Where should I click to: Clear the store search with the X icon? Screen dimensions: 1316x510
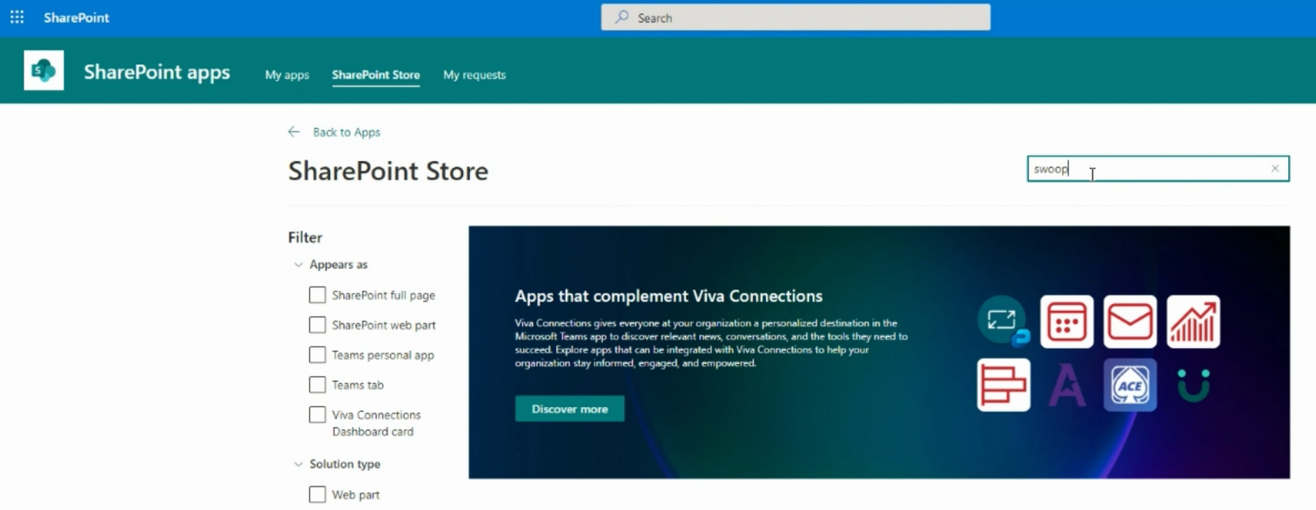pyautogui.click(x=1275, y=169)
